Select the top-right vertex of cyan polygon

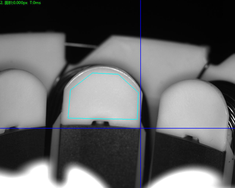(119, 75)
